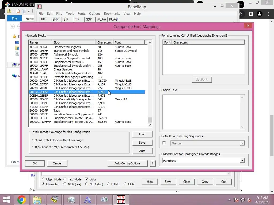This screenshot has width=274, height=205.
Task: Click the Load configuration button
Action: (142, 134)
